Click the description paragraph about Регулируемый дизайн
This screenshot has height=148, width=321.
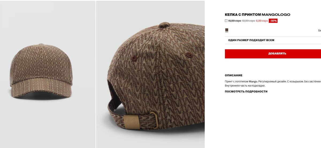click(x=273, y=83)
